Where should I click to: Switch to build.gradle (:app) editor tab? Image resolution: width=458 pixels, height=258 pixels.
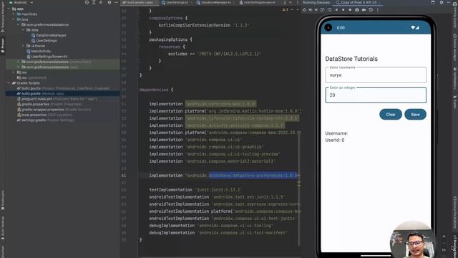[140, 2]
